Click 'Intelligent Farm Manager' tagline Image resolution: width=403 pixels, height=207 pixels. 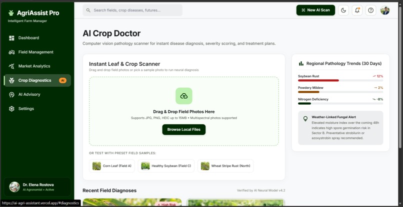point(27,21)
